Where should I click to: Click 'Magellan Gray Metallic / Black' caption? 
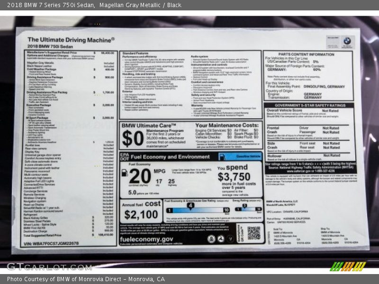pos(140,5)
